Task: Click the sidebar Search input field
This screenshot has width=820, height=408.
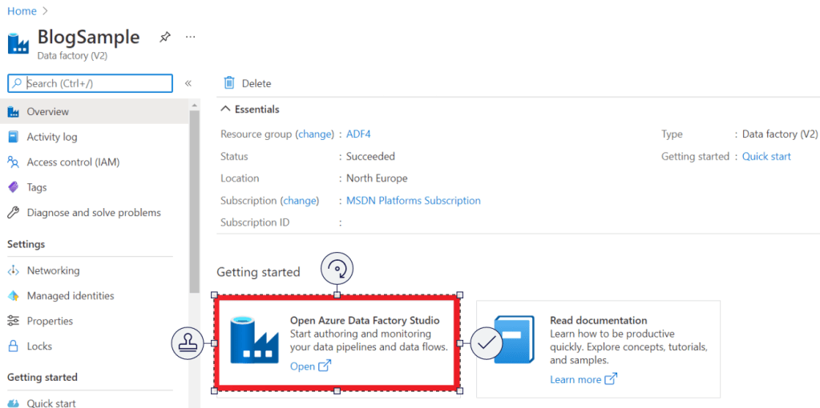Action: click(x=96, y=83)
